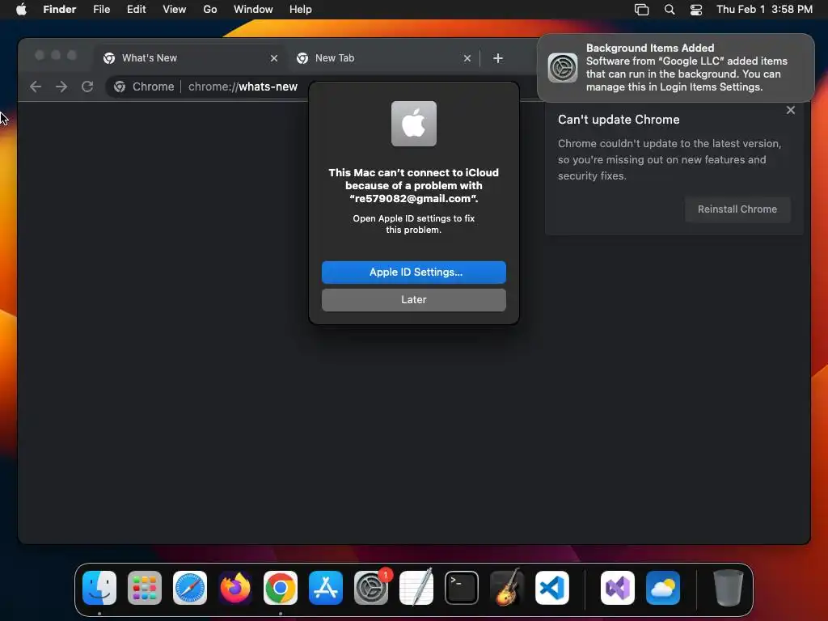
Task: Open the Edit menu
Action: click(136, 10)
